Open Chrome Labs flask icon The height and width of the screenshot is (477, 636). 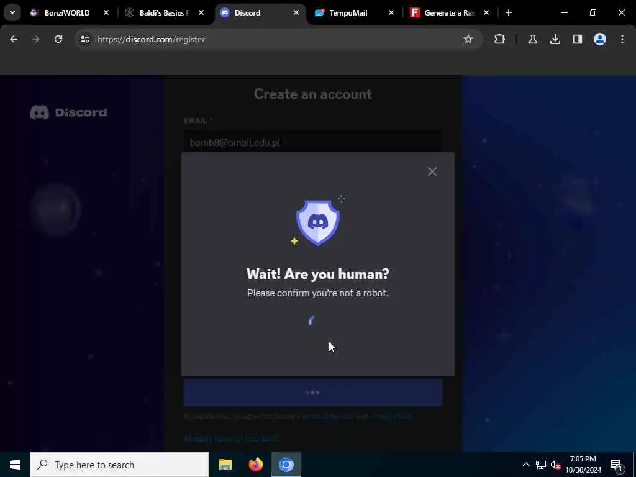532,39
